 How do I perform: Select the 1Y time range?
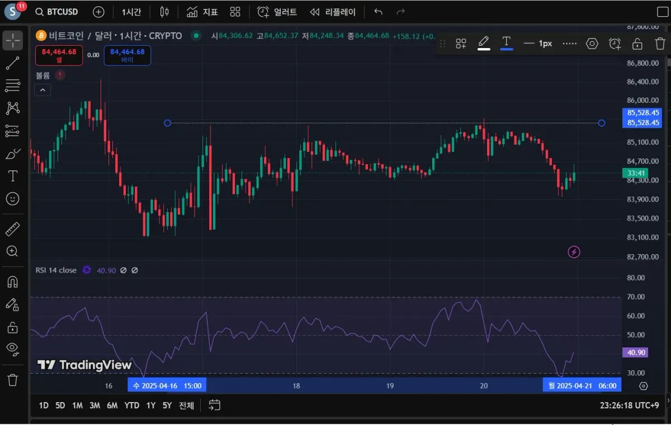(150, 405)
